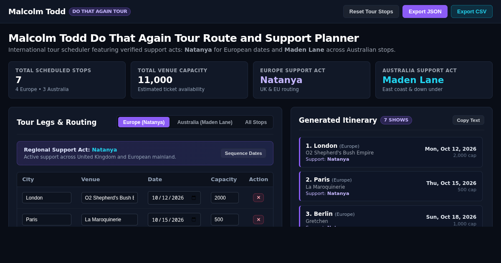Open the Europe Support Act Natanya card
This screenshot has width=501, height=263.
pyautogui.click(x=311, y=80)
